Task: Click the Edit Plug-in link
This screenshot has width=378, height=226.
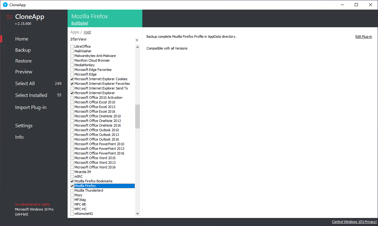Action: click(x=363, y=37)
